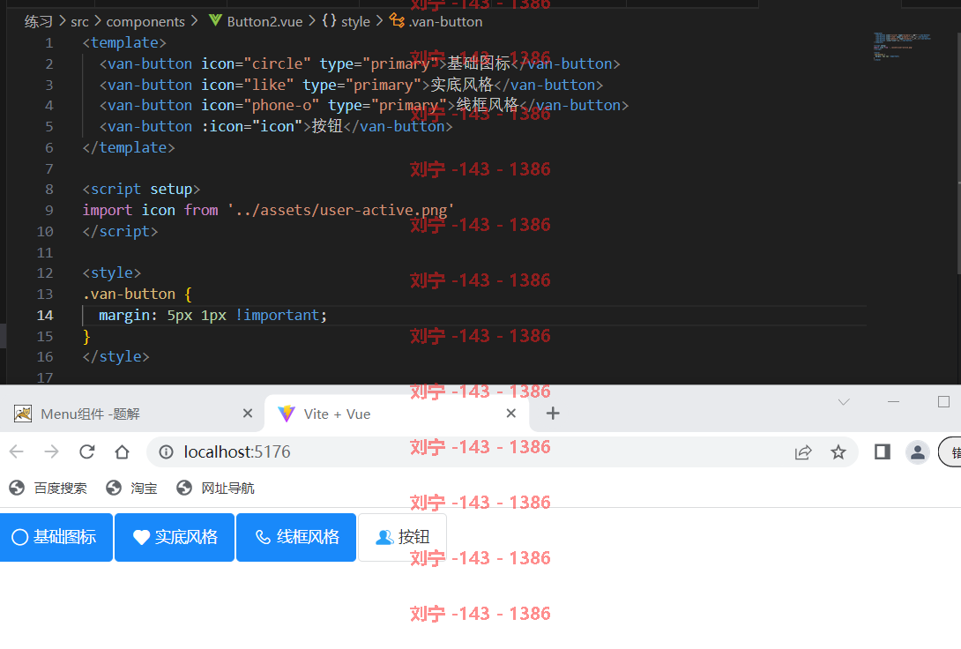The width and height of the screenshot is (961, 649).
Task: Bookmark this page with star icon
Action: (838, 452)
